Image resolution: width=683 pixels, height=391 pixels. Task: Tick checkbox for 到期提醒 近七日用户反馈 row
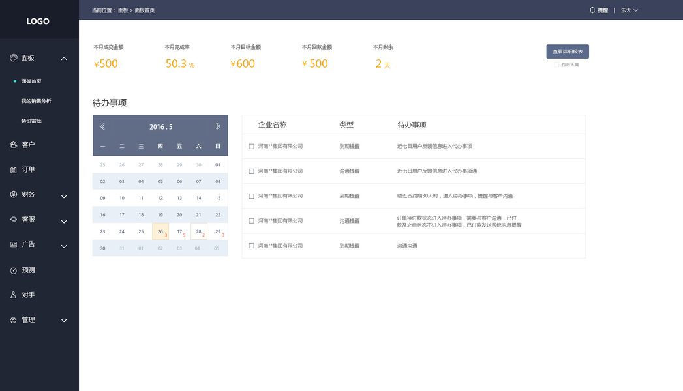251,147
